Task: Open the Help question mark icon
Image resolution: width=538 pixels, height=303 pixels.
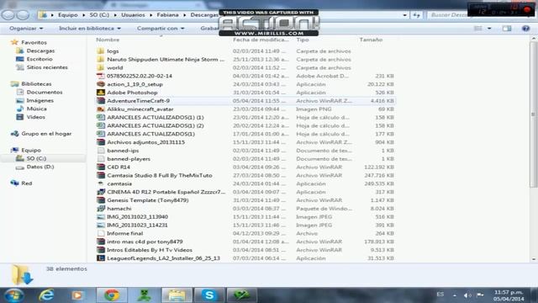Action: tap(525, 29)
